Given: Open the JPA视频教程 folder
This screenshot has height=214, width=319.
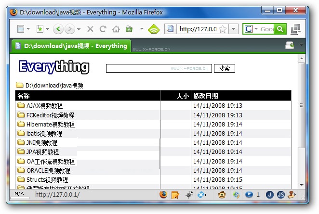Looking at the screenshot, I should (42, 151).
